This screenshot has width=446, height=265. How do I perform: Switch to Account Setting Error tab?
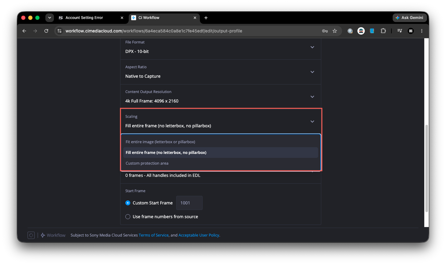pyautogui.click(x=91, y=18)
